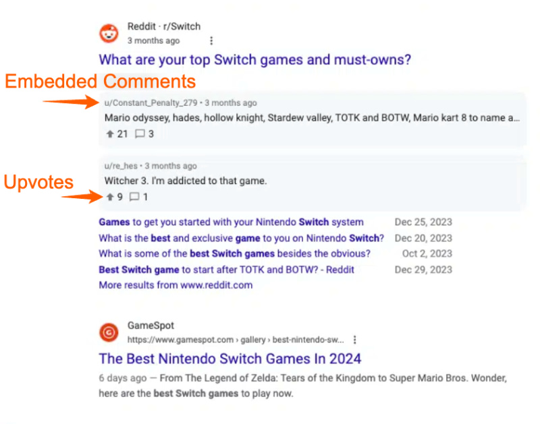Viewport: 540px width, 424px height.
Task: Open 'What is the best and exclusive game' link
Action: click(241, 238)
